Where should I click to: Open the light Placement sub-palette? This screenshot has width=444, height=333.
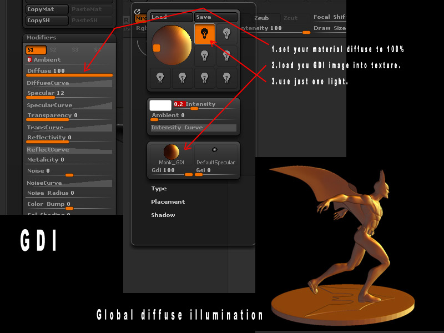168,202
